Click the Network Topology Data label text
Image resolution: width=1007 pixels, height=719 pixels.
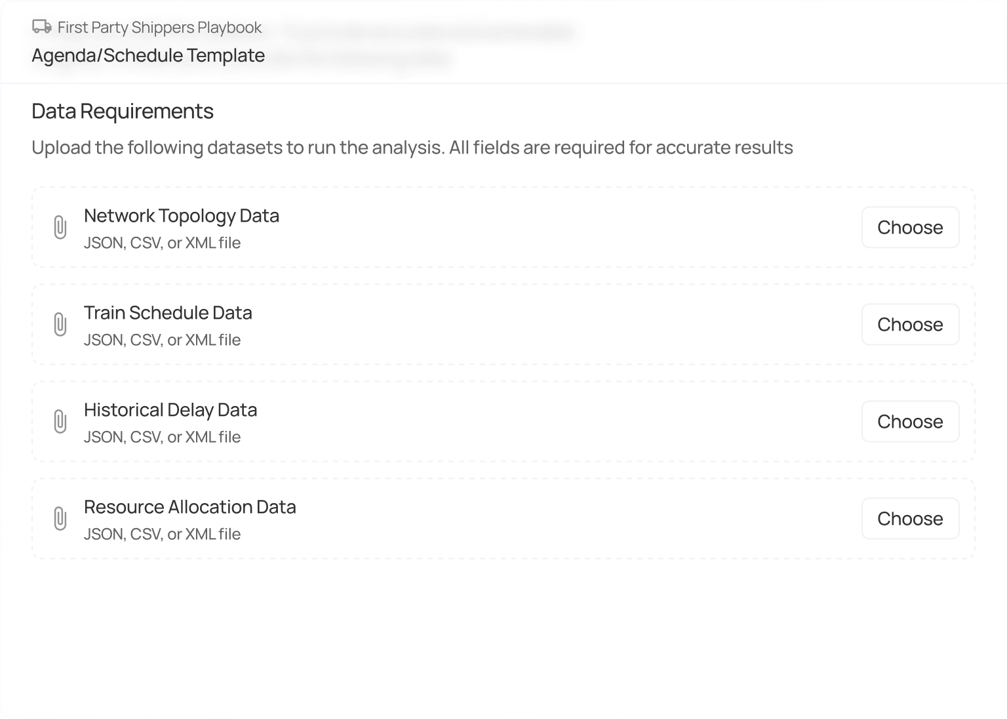pyautogui.click(x=182, y=215)
